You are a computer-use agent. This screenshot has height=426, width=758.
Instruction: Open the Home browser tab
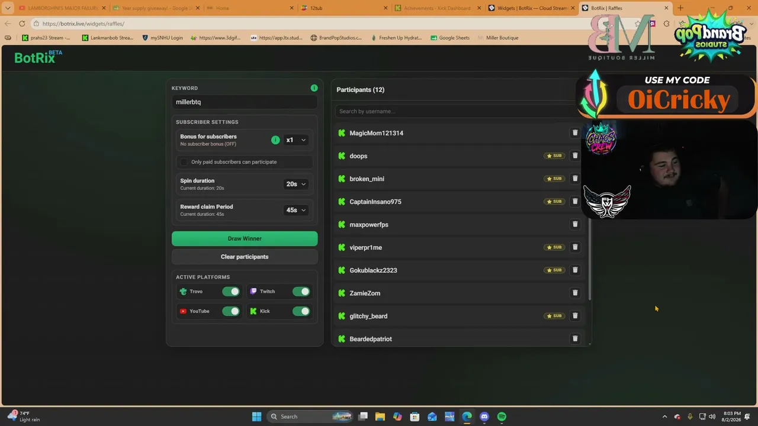[x=249, y=8]
